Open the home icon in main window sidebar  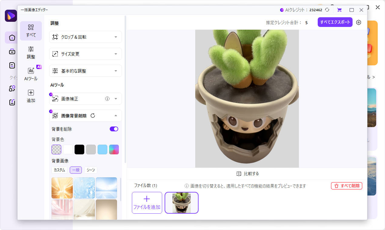click(x=12, y=38)
